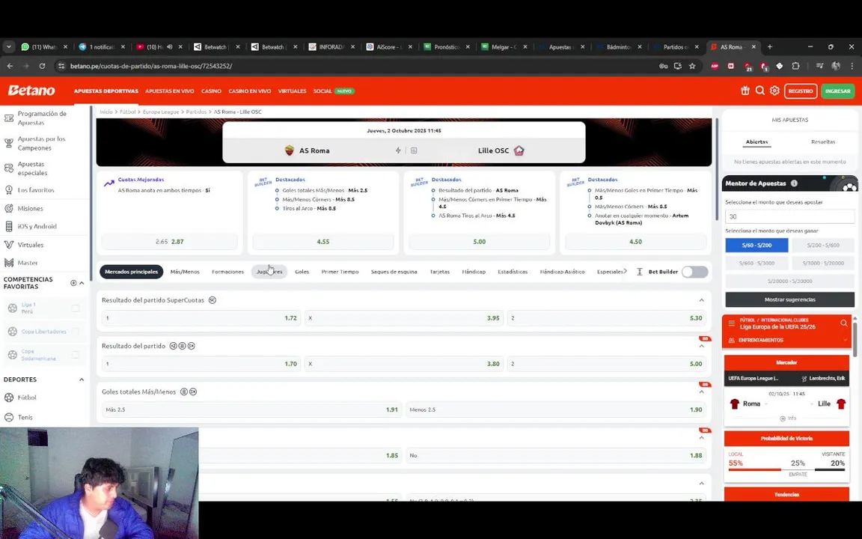Go to Casino in the top menu

point(211,91)
